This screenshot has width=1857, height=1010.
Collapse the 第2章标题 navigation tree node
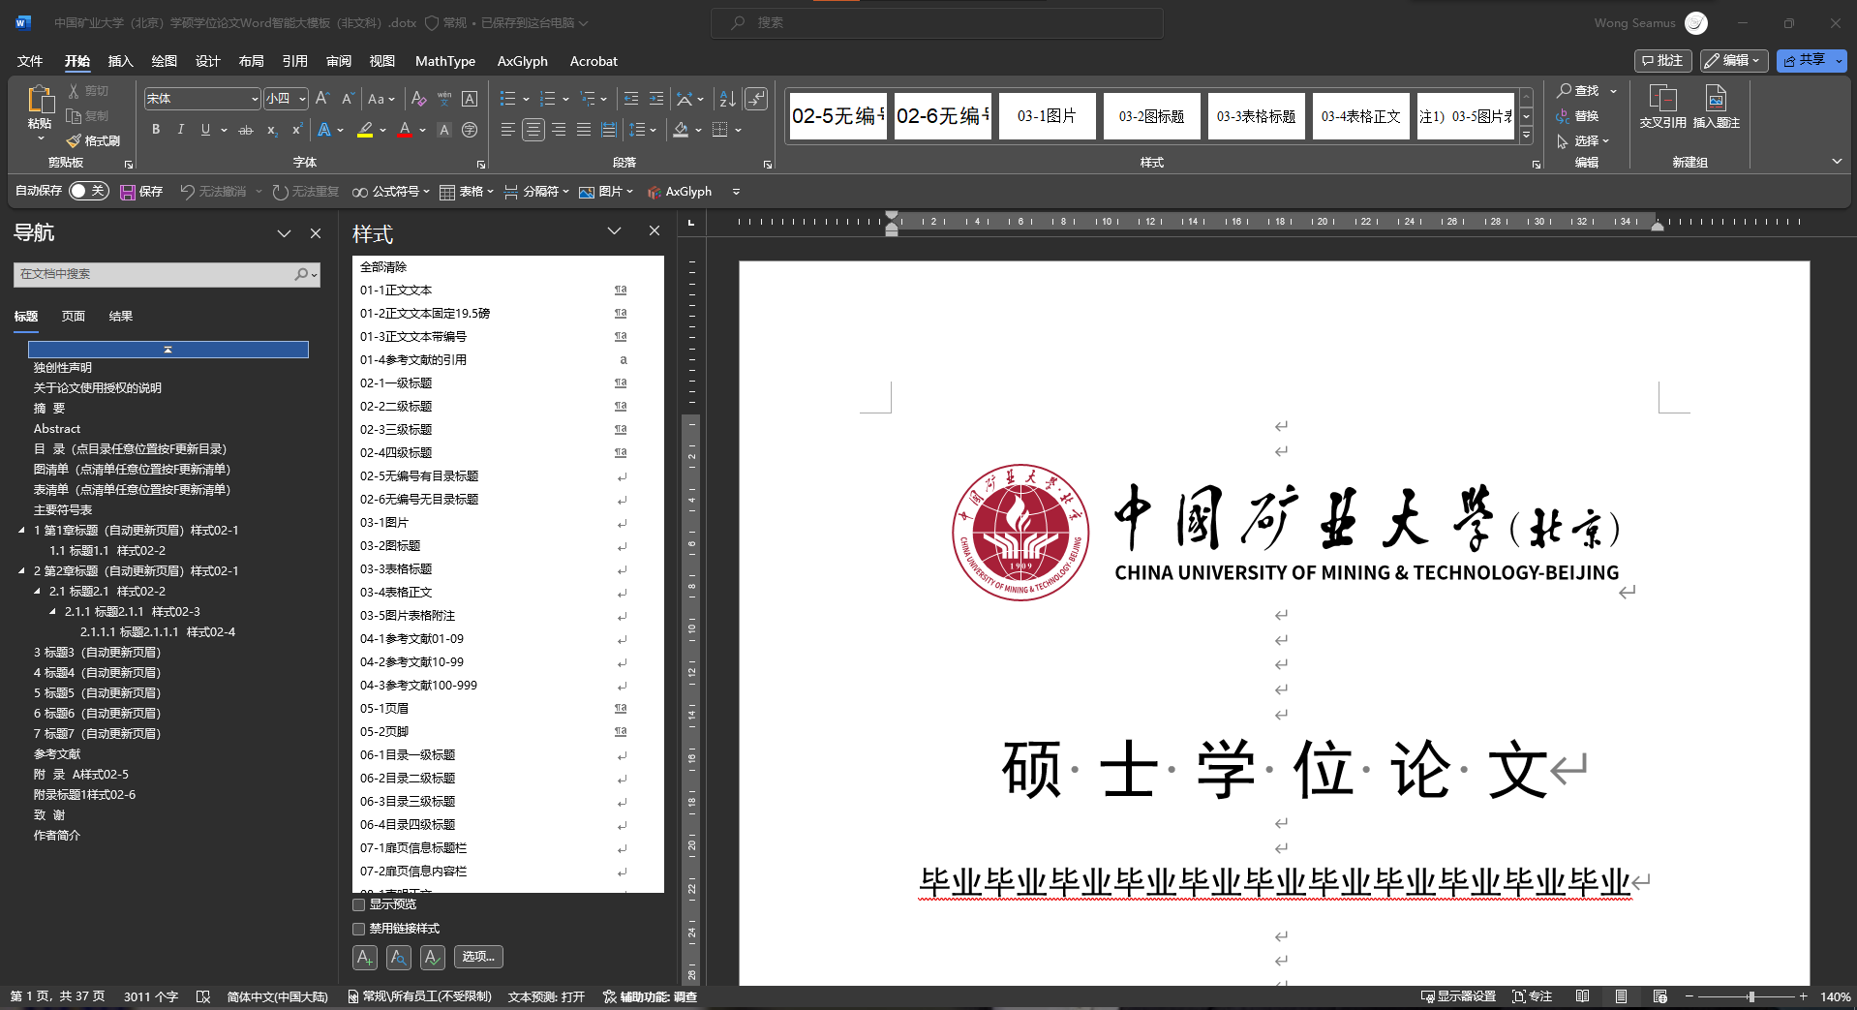click(23, 570)
